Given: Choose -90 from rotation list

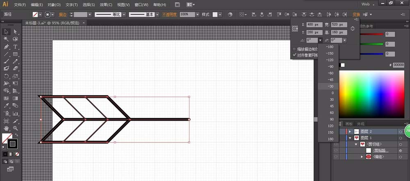Looking at the screenshot, I should click(x=328, y=67).
